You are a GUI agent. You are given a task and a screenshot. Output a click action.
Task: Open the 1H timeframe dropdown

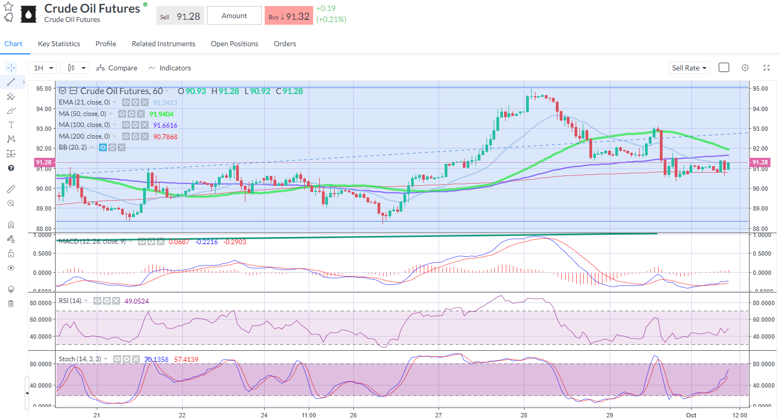pyautogui.click(x=41, y=67)
